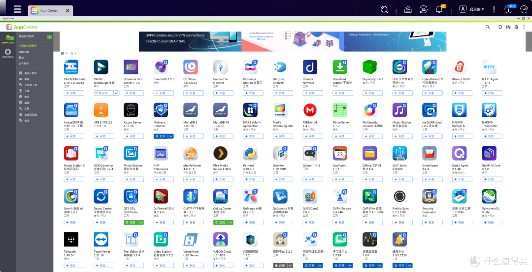Close the App Center tab in the top bar
Image resolution: width=532 pixels, height=272 pixels.
click(x=67, y=10)
